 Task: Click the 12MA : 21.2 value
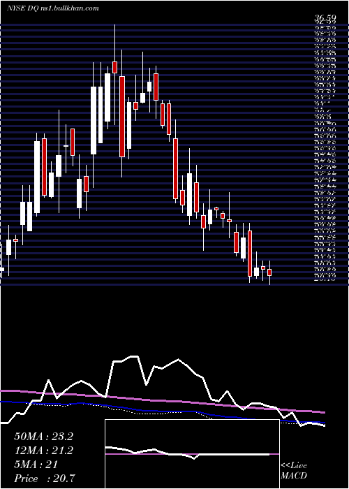pos(43,451)
